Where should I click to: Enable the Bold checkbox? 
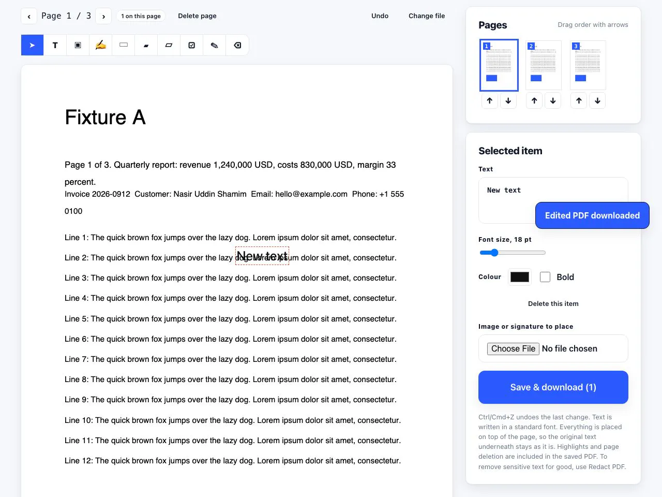pyautogui.click(x=545, y=277)
